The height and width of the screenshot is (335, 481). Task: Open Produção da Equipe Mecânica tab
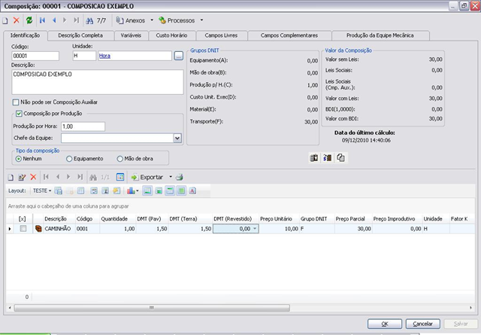click(380, 35)
